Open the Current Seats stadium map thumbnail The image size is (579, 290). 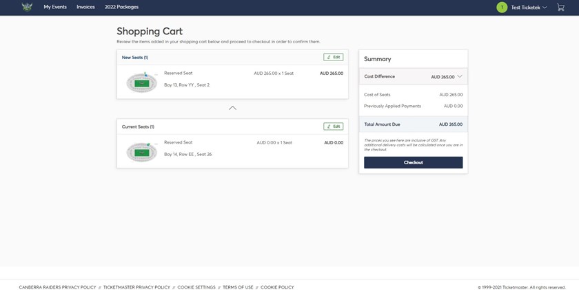[142, 151]
